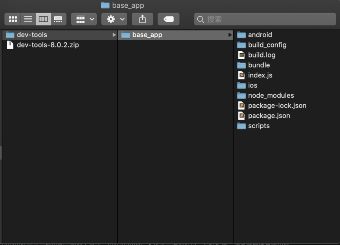The height and width of the screenshot is (245, 340).
Task: Select column view mode button
Action: pos(43,19)
